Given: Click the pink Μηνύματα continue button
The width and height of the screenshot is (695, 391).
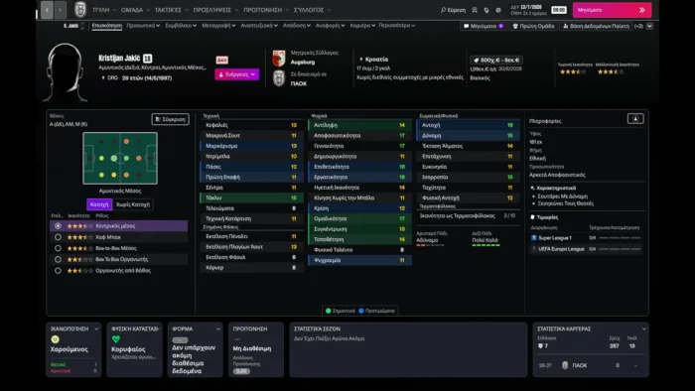Looking at the screenshot, I should pos(612,10).
